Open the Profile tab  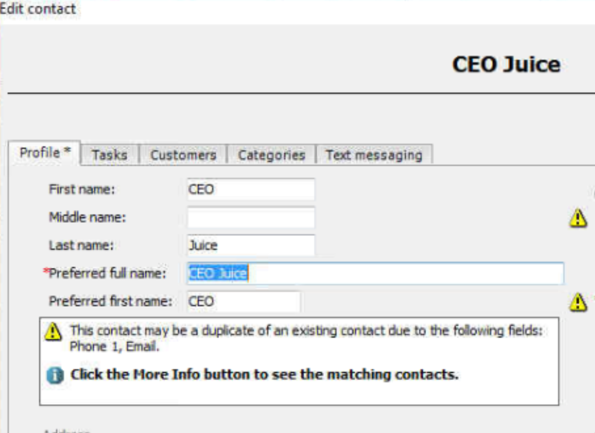(45, 153)
